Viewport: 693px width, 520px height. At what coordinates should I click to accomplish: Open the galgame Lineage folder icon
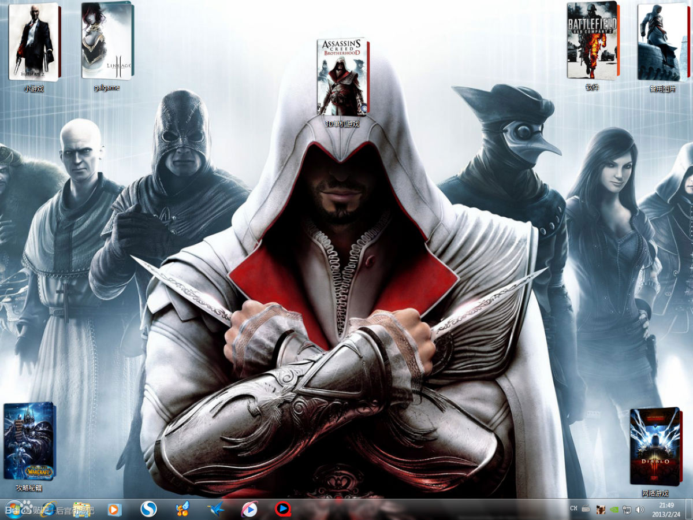click(107, 46)
